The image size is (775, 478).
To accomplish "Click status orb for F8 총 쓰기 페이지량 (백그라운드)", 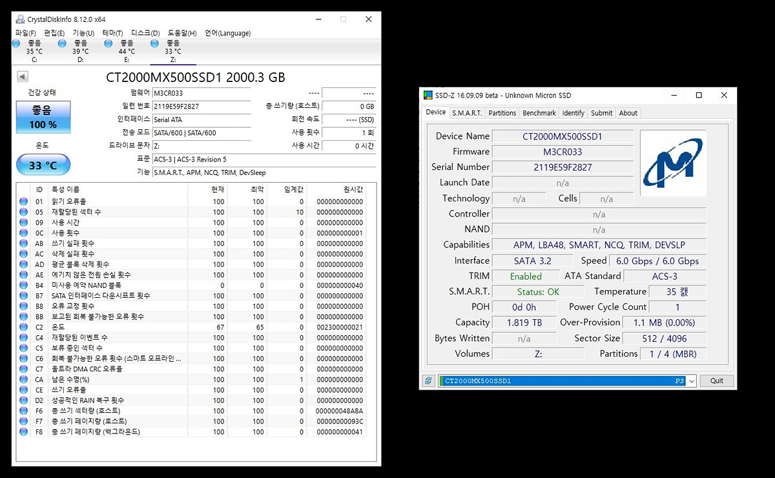I will coord(24,431).
